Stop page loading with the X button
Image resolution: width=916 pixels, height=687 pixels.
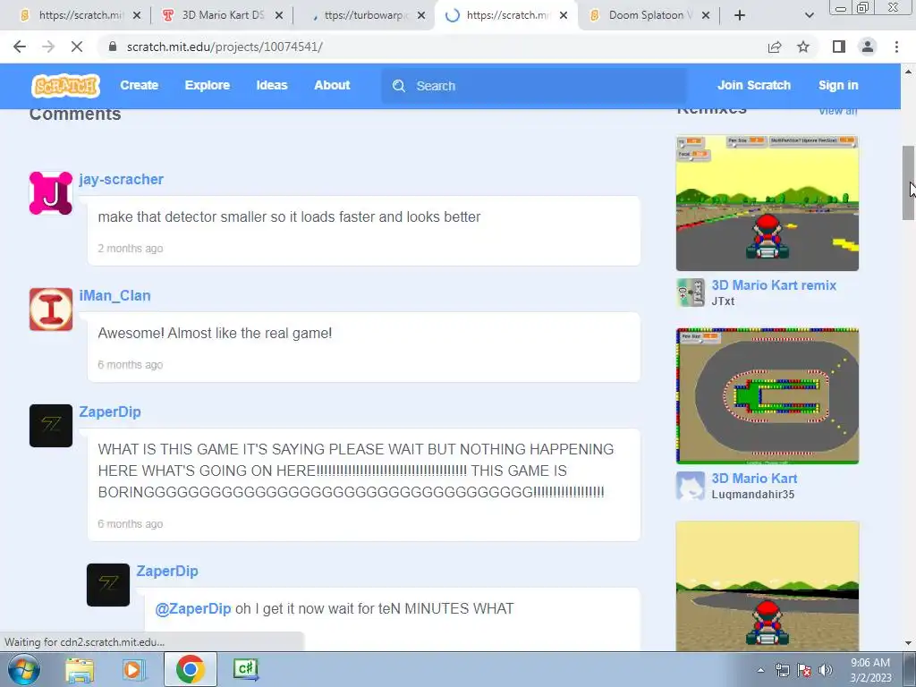(x=77, y=47)
